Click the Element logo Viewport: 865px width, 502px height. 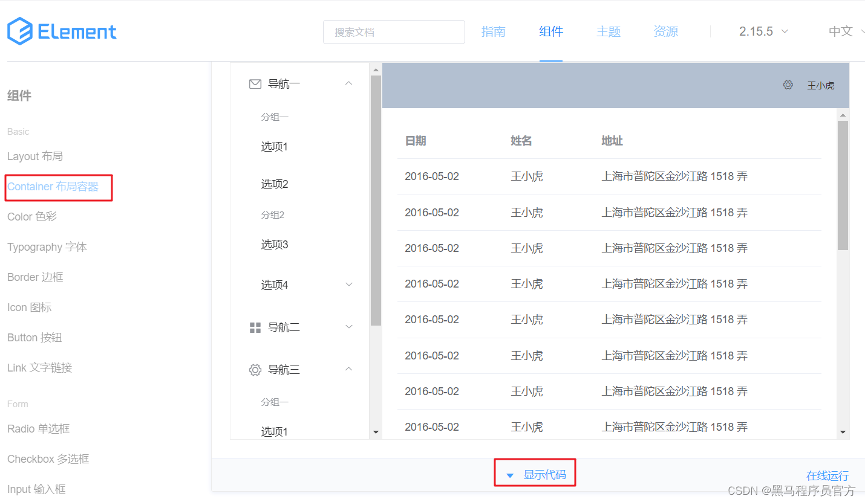pyautogui.click(x=60, y=31)
